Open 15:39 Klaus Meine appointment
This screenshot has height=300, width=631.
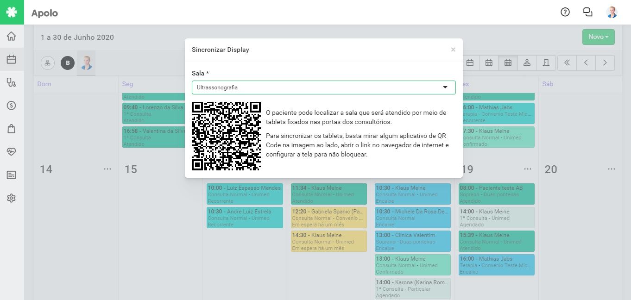click(497, 242)
